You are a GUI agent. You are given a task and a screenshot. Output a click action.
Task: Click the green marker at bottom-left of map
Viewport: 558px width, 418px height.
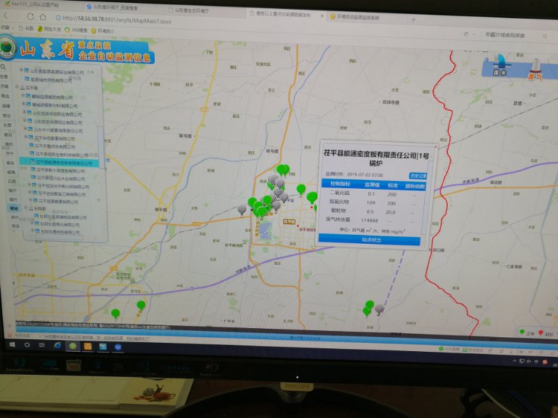pos(115,314)
